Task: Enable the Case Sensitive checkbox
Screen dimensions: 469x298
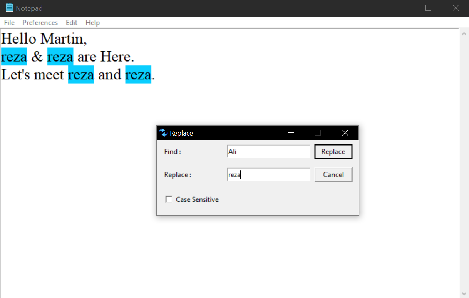Action: coord(169,199)
